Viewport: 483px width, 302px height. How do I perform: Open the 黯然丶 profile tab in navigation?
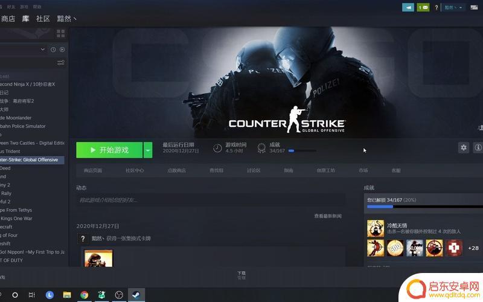tap(66, 19)
